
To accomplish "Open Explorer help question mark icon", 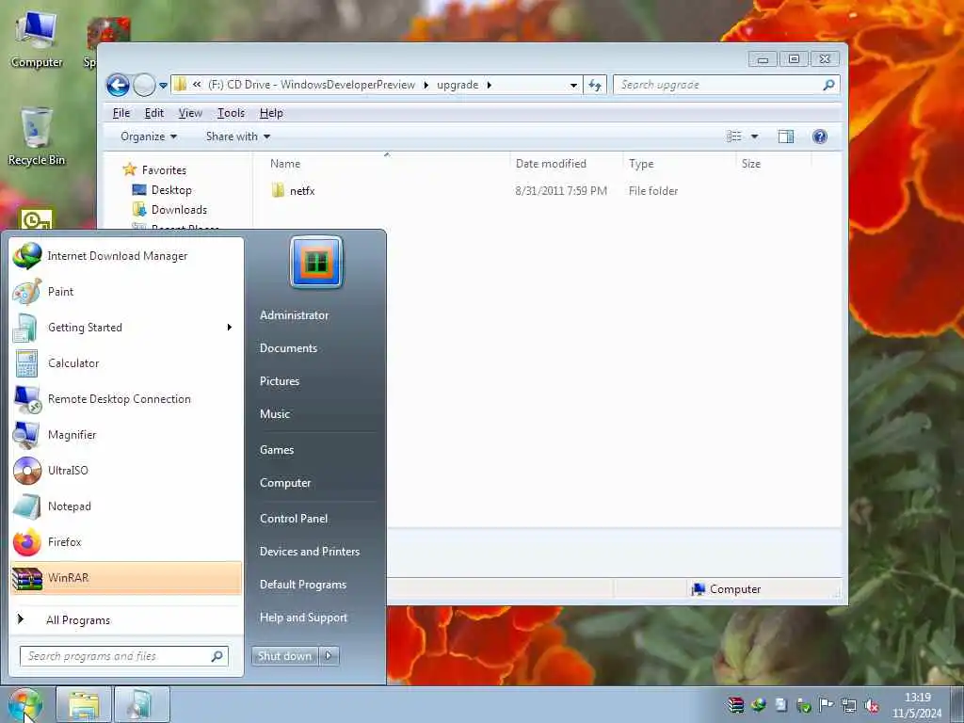I will pos(820,137).
